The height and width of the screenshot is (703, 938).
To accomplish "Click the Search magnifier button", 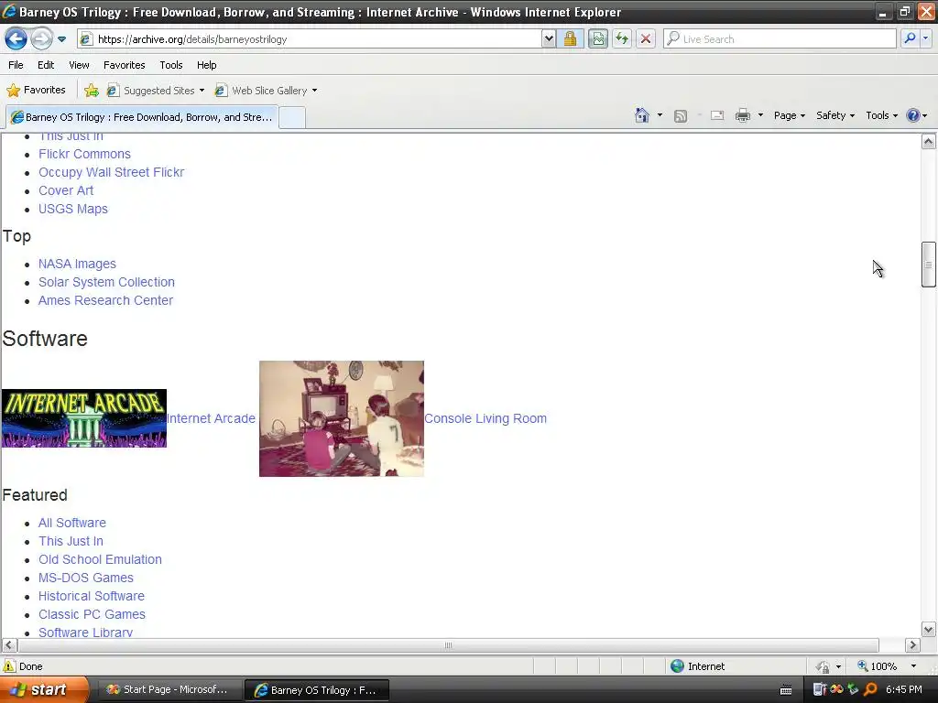I will [x=910, y=38].
